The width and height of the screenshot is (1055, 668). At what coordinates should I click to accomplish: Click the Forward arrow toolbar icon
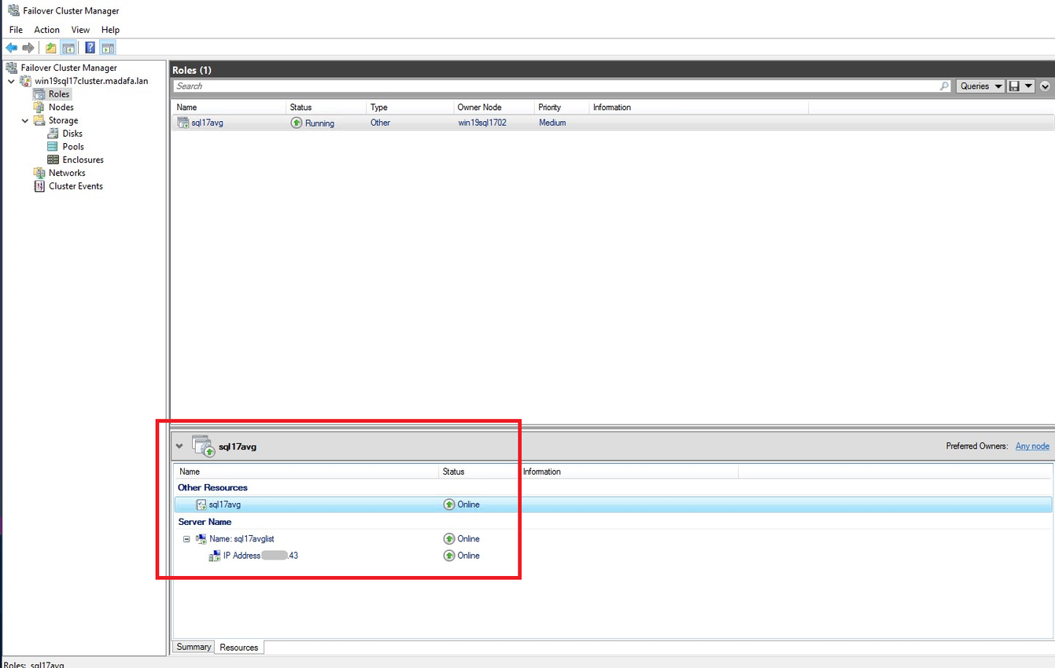[28, 48]
